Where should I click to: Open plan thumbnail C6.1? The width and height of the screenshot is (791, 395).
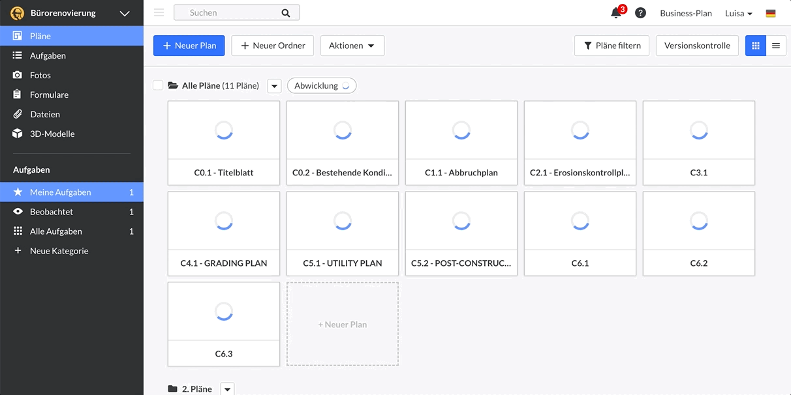pos(580,233)
